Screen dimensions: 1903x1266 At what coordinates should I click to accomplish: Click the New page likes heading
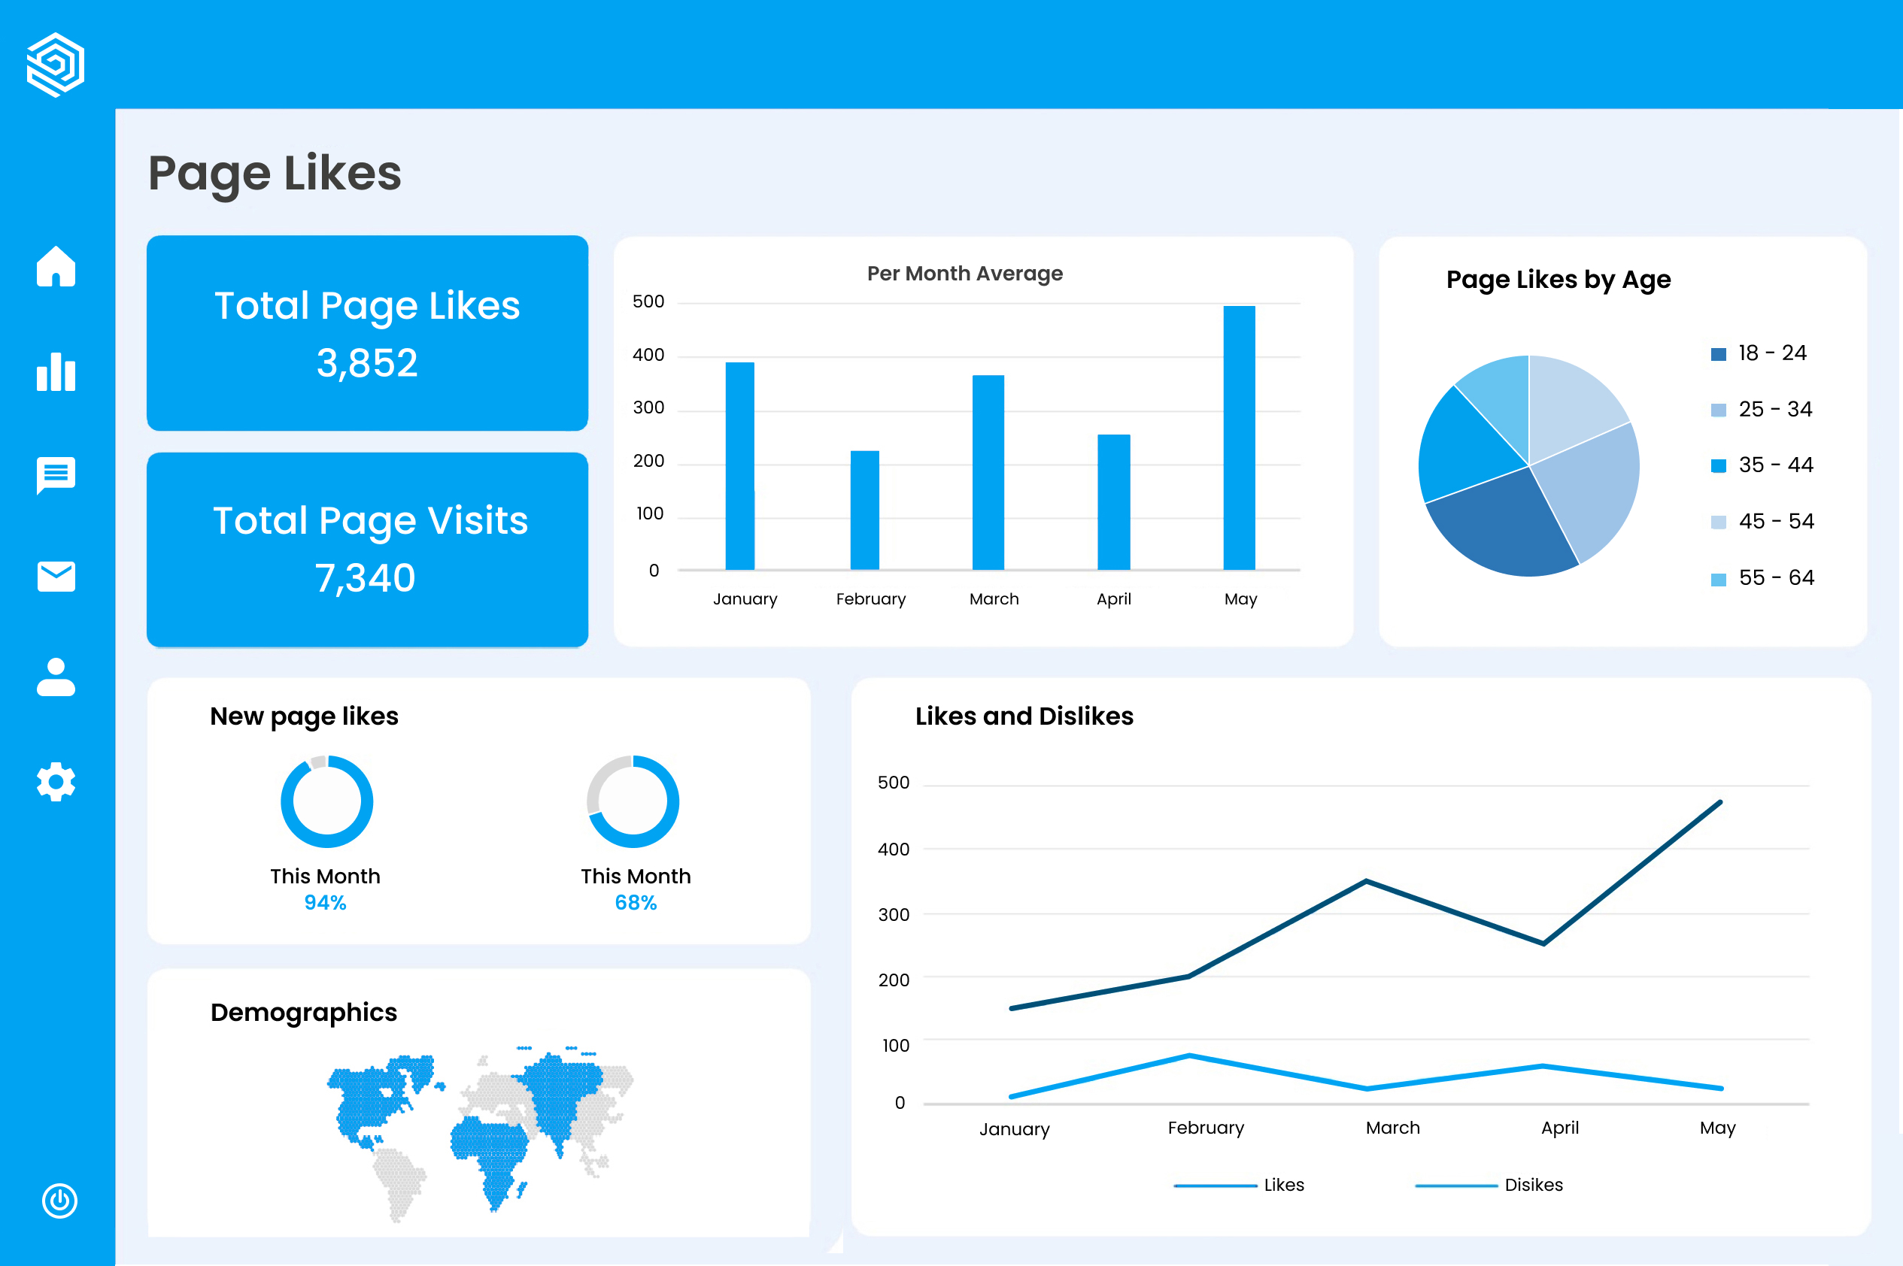pos(304,717)
